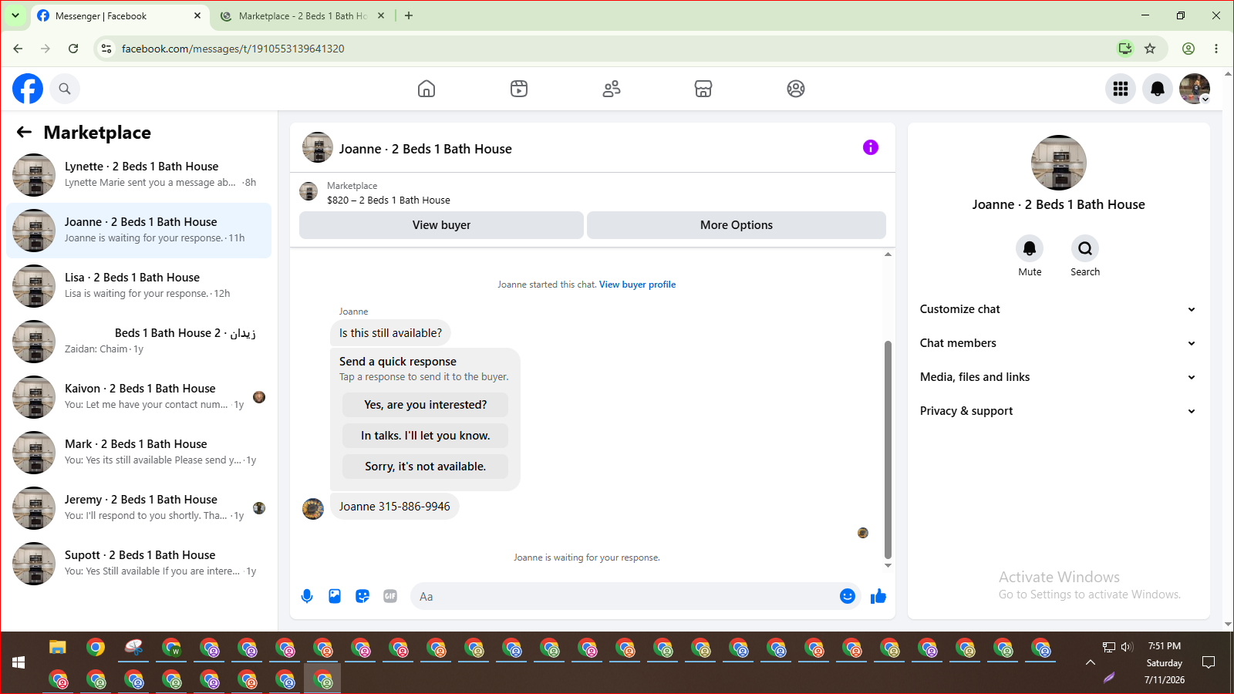Screen dimensions: 1234x694
Task: Open the chat with Zaidan: Chaim preview
Action: 139,342
